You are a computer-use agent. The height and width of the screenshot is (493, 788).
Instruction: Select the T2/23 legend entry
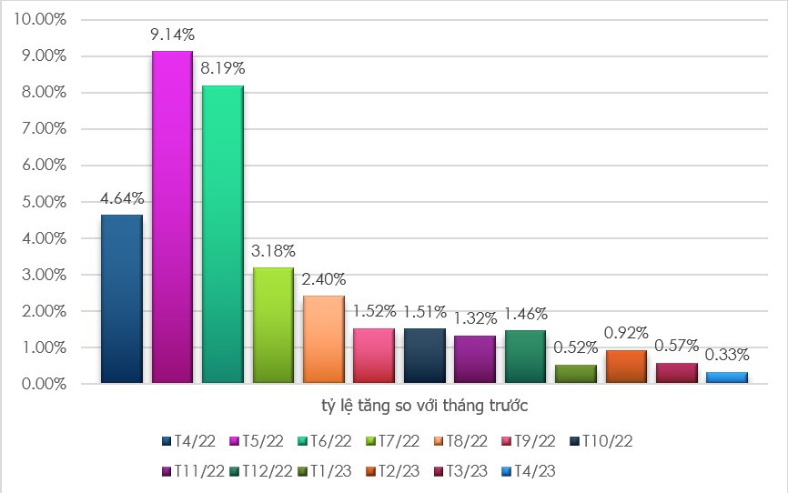(x=392, y=471)
